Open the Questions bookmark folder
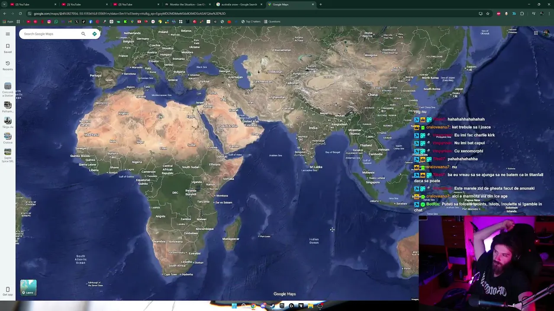Viewport: 554px width, 311px height. [x=272, y=22]
